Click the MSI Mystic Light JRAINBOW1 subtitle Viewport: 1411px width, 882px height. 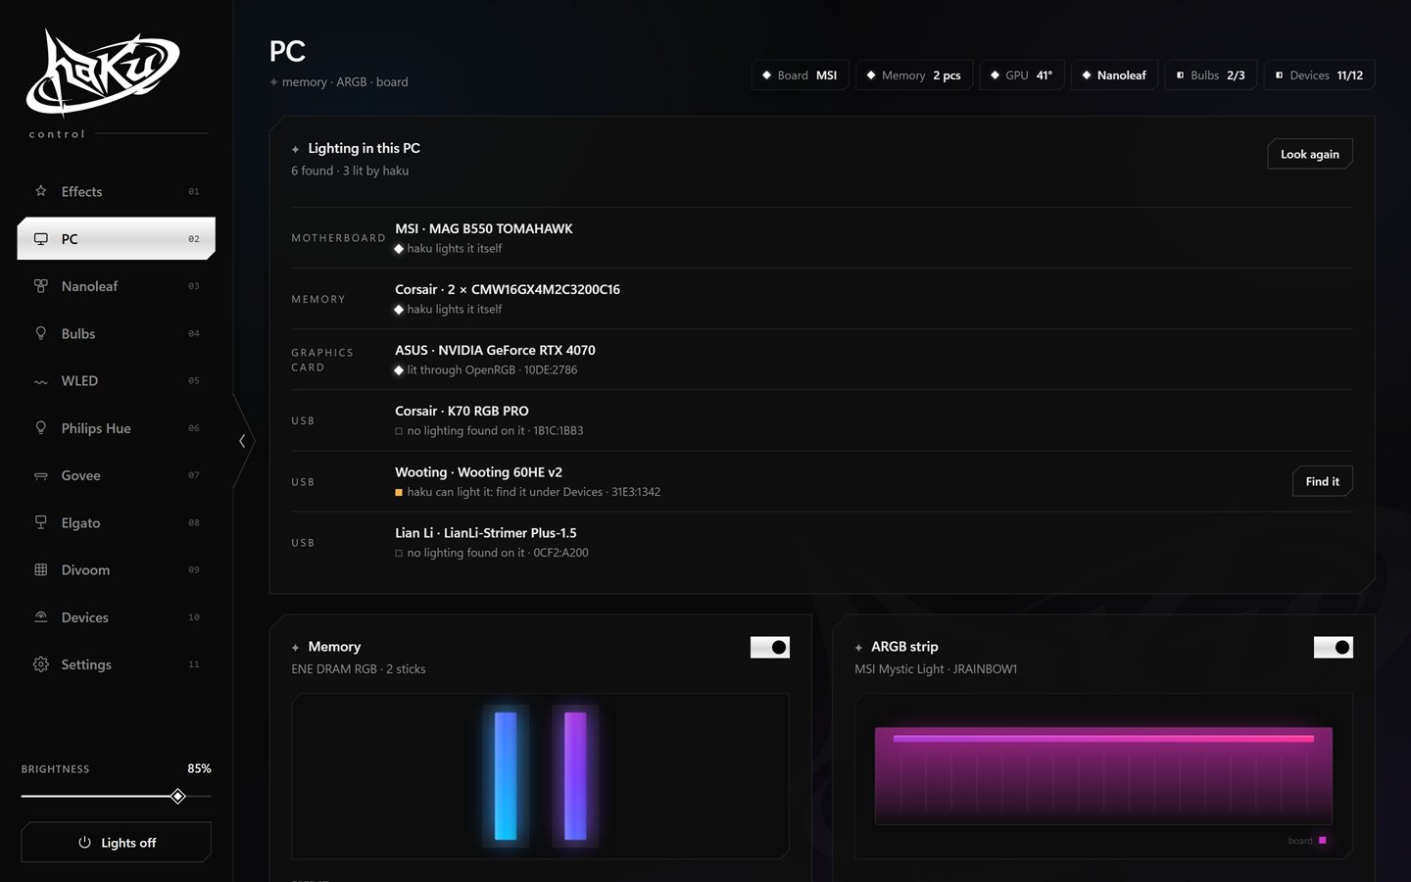tap(936, 669)
